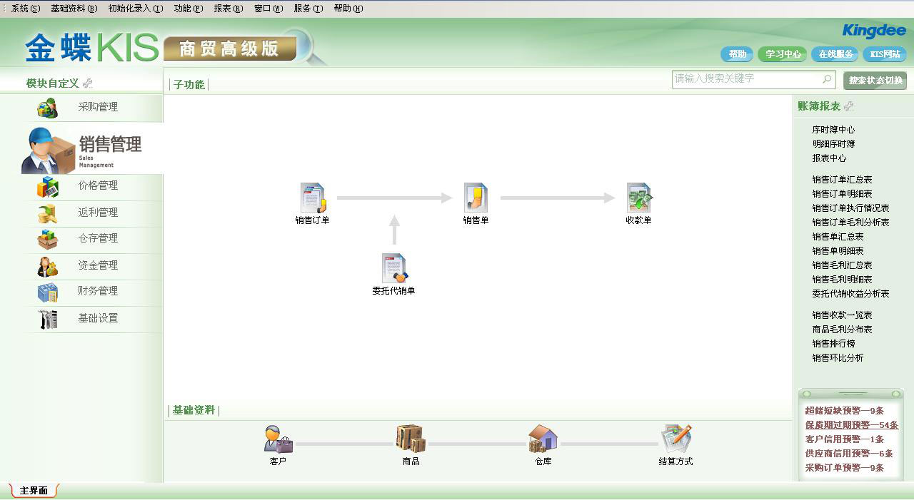Click the search magnifier icon
This screenshot has height=500, width=914.
click(827, 78)
